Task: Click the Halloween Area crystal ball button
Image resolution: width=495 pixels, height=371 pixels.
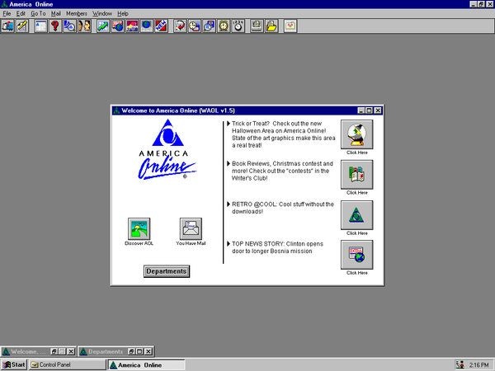Action: pyautogui.click(x=356, y=134)
